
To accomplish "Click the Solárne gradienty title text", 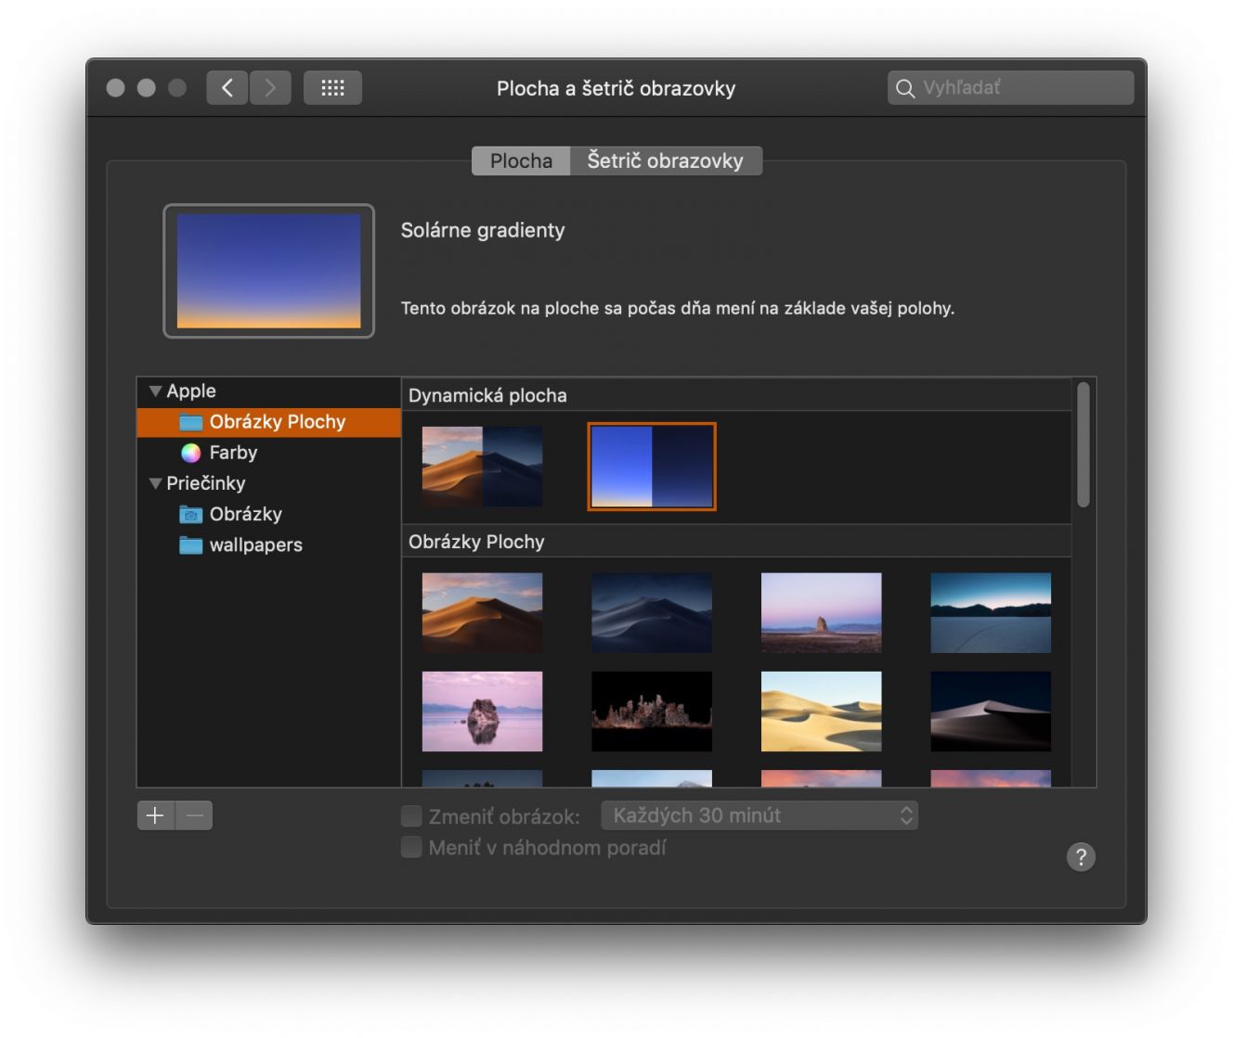I will (x=483, y=230).
